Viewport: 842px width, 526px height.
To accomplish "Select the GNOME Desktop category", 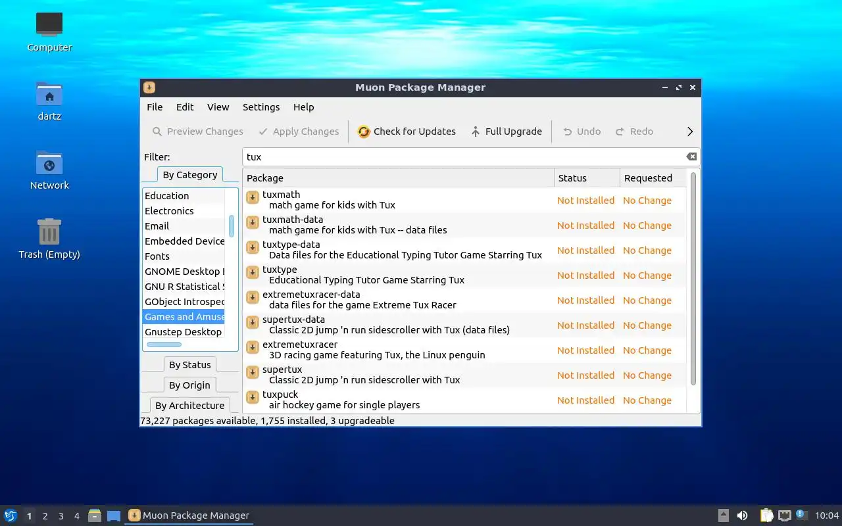I will (184, 272).
